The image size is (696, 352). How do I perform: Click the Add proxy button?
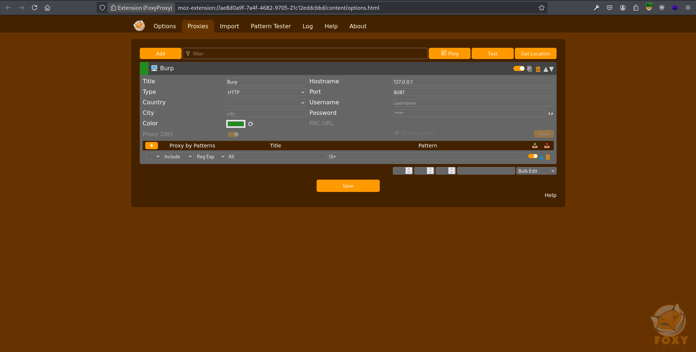click(160, 54)
